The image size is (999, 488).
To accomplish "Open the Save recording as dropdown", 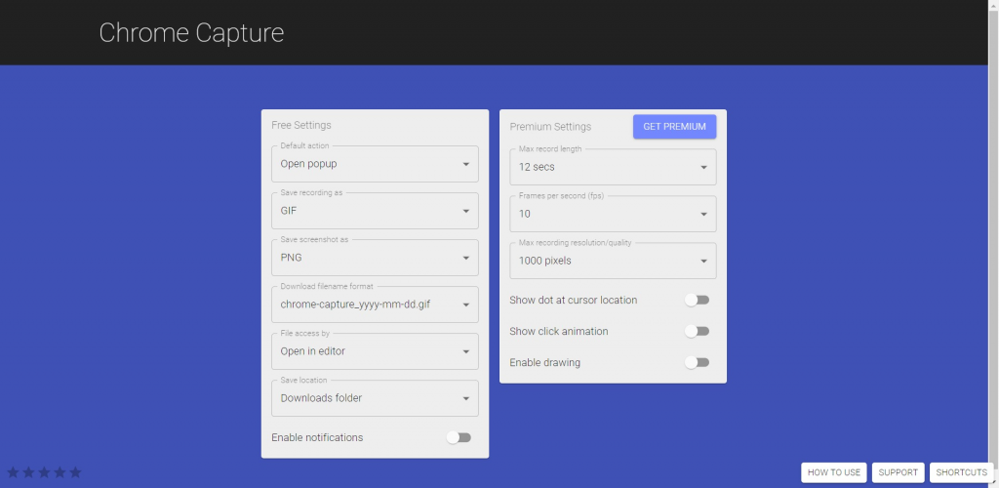I will [375, 211].
